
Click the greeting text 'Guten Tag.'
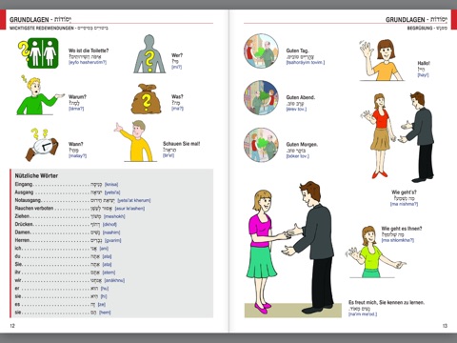pyautogui.click(x=298, y=50)
